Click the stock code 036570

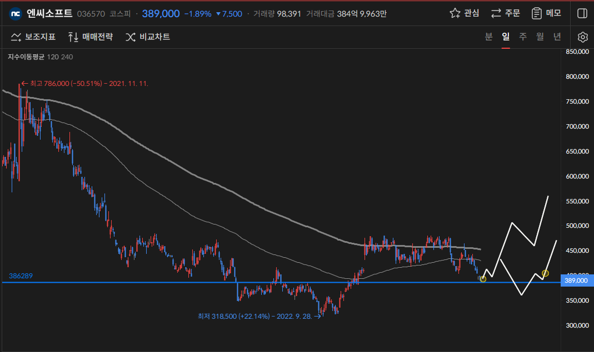tap(91, 14)
